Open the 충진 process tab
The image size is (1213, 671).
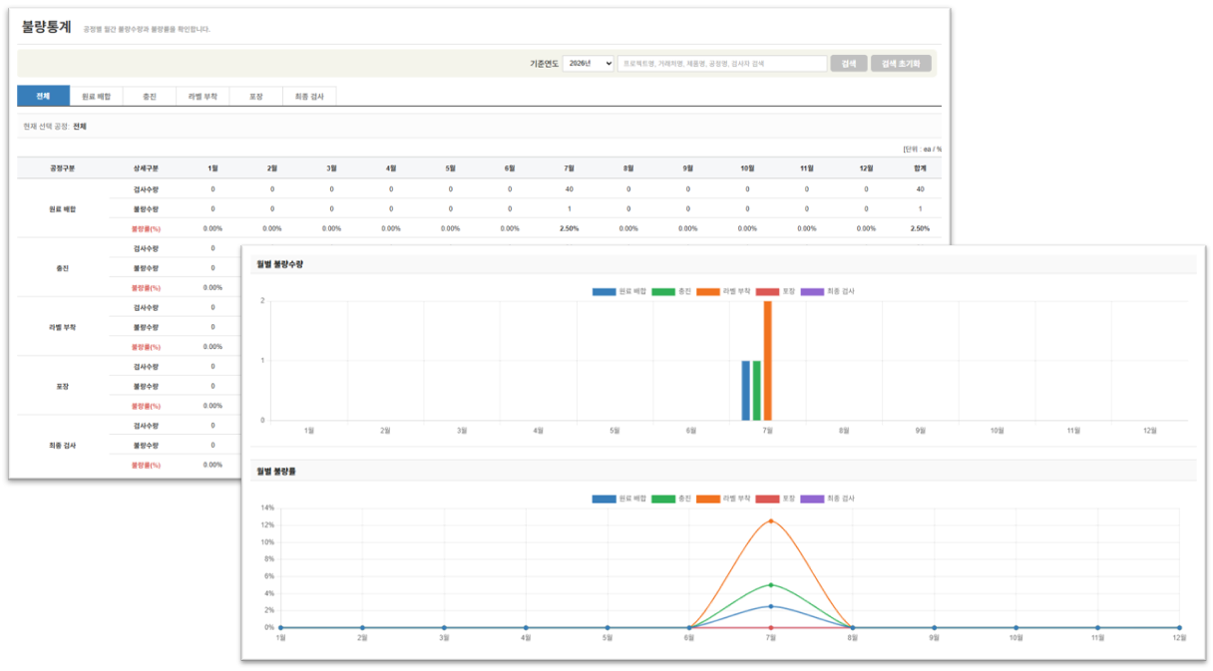150,97
